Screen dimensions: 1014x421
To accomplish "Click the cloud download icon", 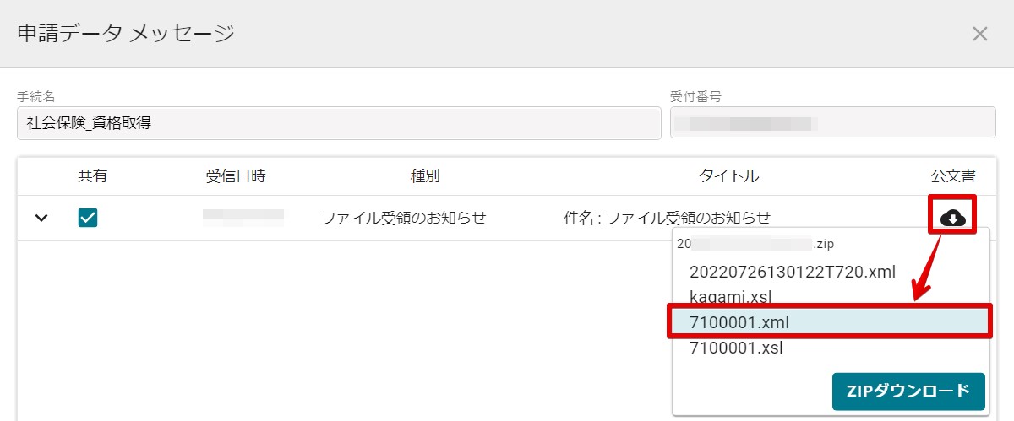I will coord(953,219).
